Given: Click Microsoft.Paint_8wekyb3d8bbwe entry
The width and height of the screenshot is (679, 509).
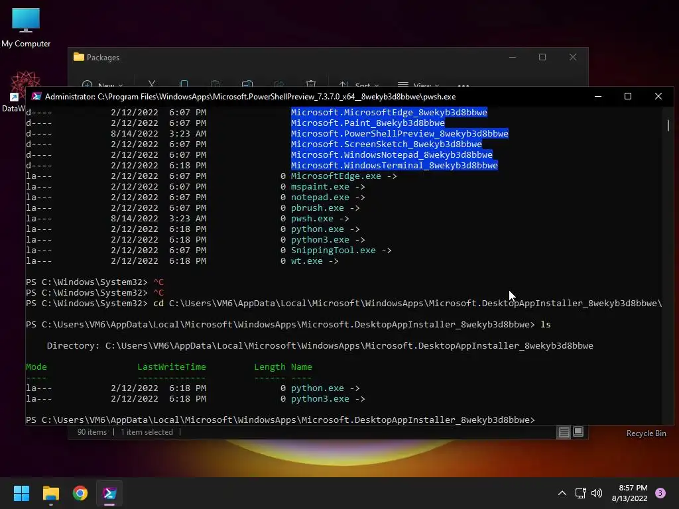Looking at the screenshot, I should (x=367, y=123).
